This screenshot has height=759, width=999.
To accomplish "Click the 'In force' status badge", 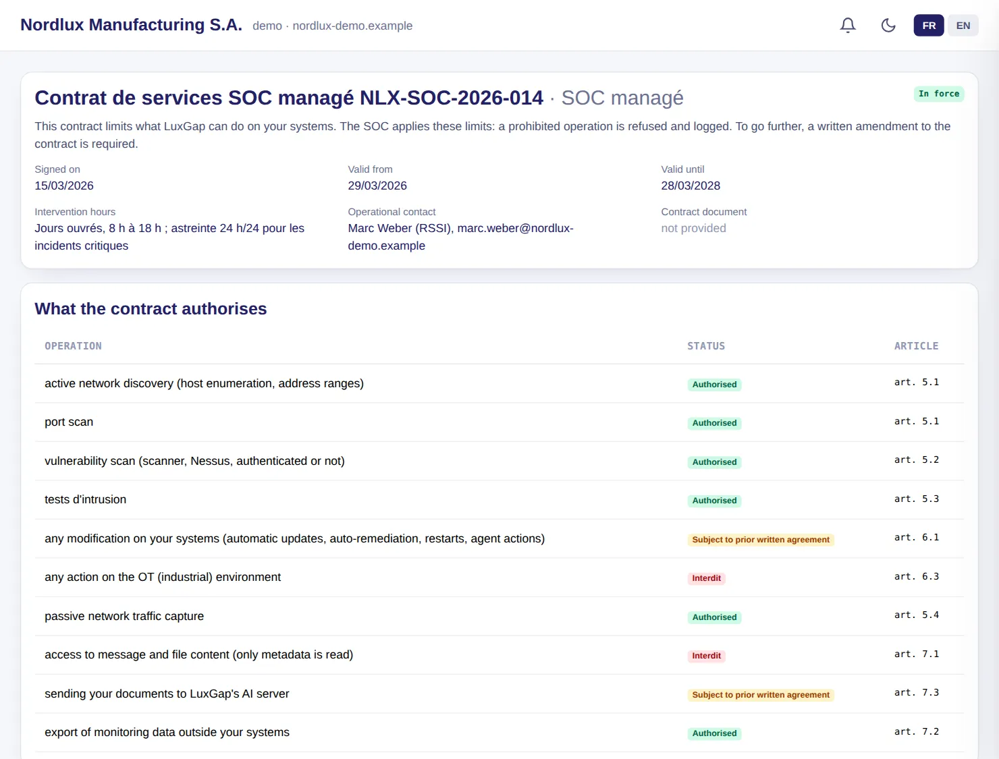I will 939,94.
